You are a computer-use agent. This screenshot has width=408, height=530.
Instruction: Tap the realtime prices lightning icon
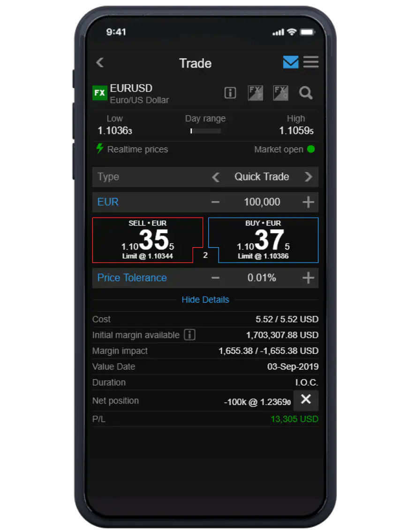tap(99, 149)
